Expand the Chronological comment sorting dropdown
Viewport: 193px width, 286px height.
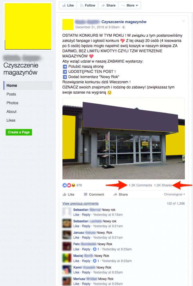[174, 194]
